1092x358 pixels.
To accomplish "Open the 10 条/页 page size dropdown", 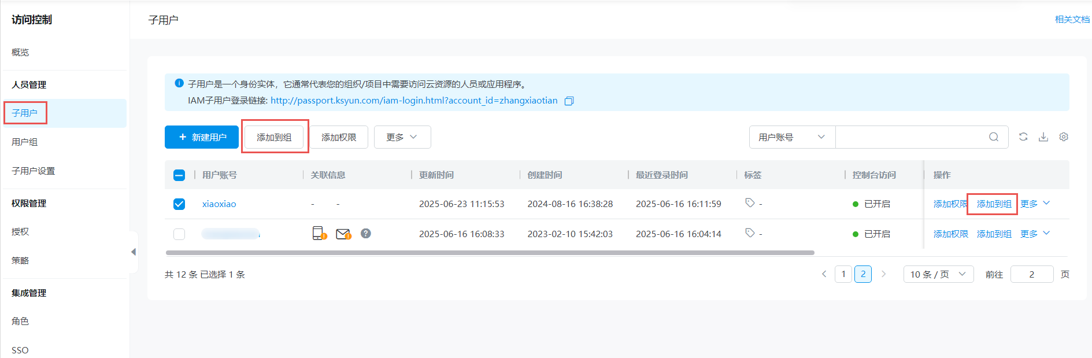I will tap(938, 274).
